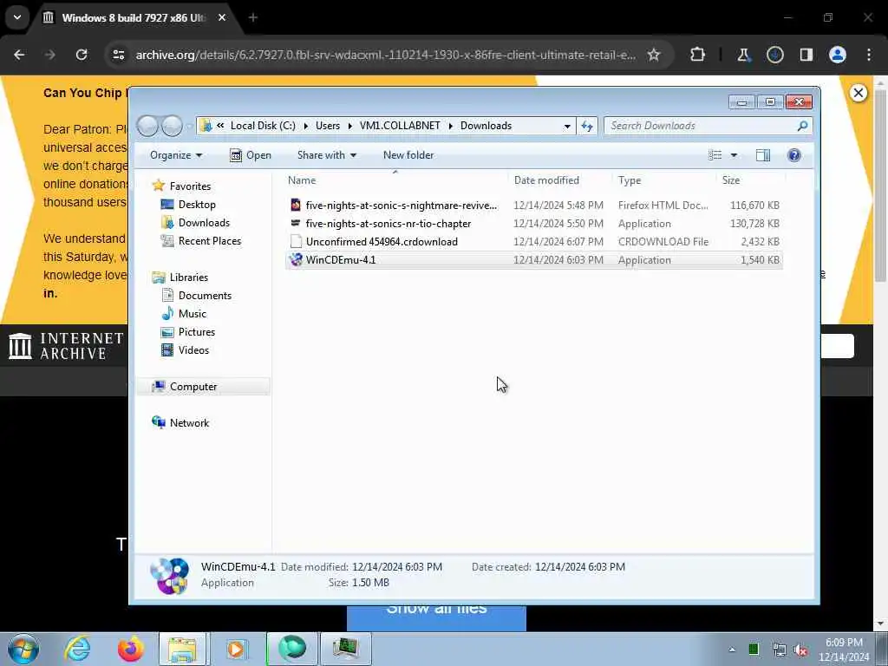Launch Firefox from taskbar
888x666 pixels.
pyautogui.click(x=130, y=649)
